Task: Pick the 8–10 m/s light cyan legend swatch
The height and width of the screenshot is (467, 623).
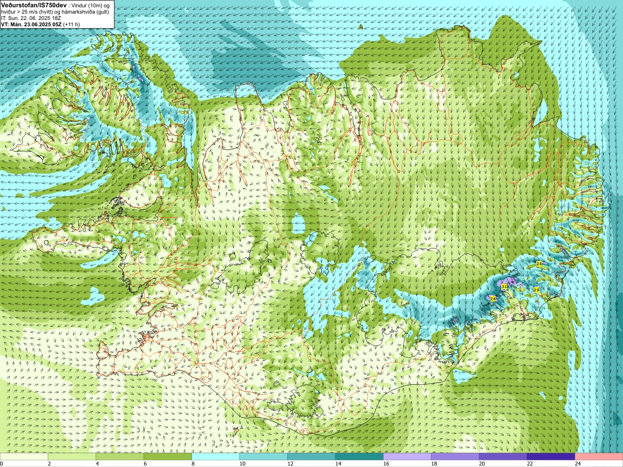Action: click(216, 457)
